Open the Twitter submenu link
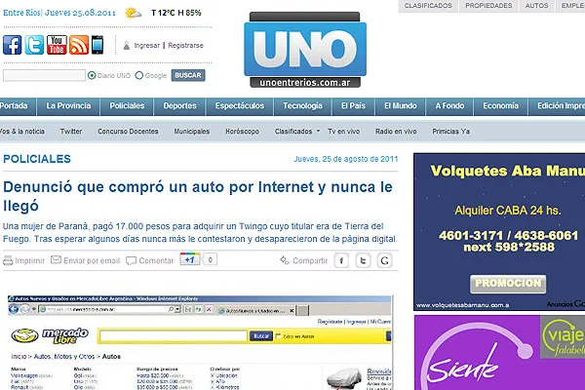 point(71,132)
